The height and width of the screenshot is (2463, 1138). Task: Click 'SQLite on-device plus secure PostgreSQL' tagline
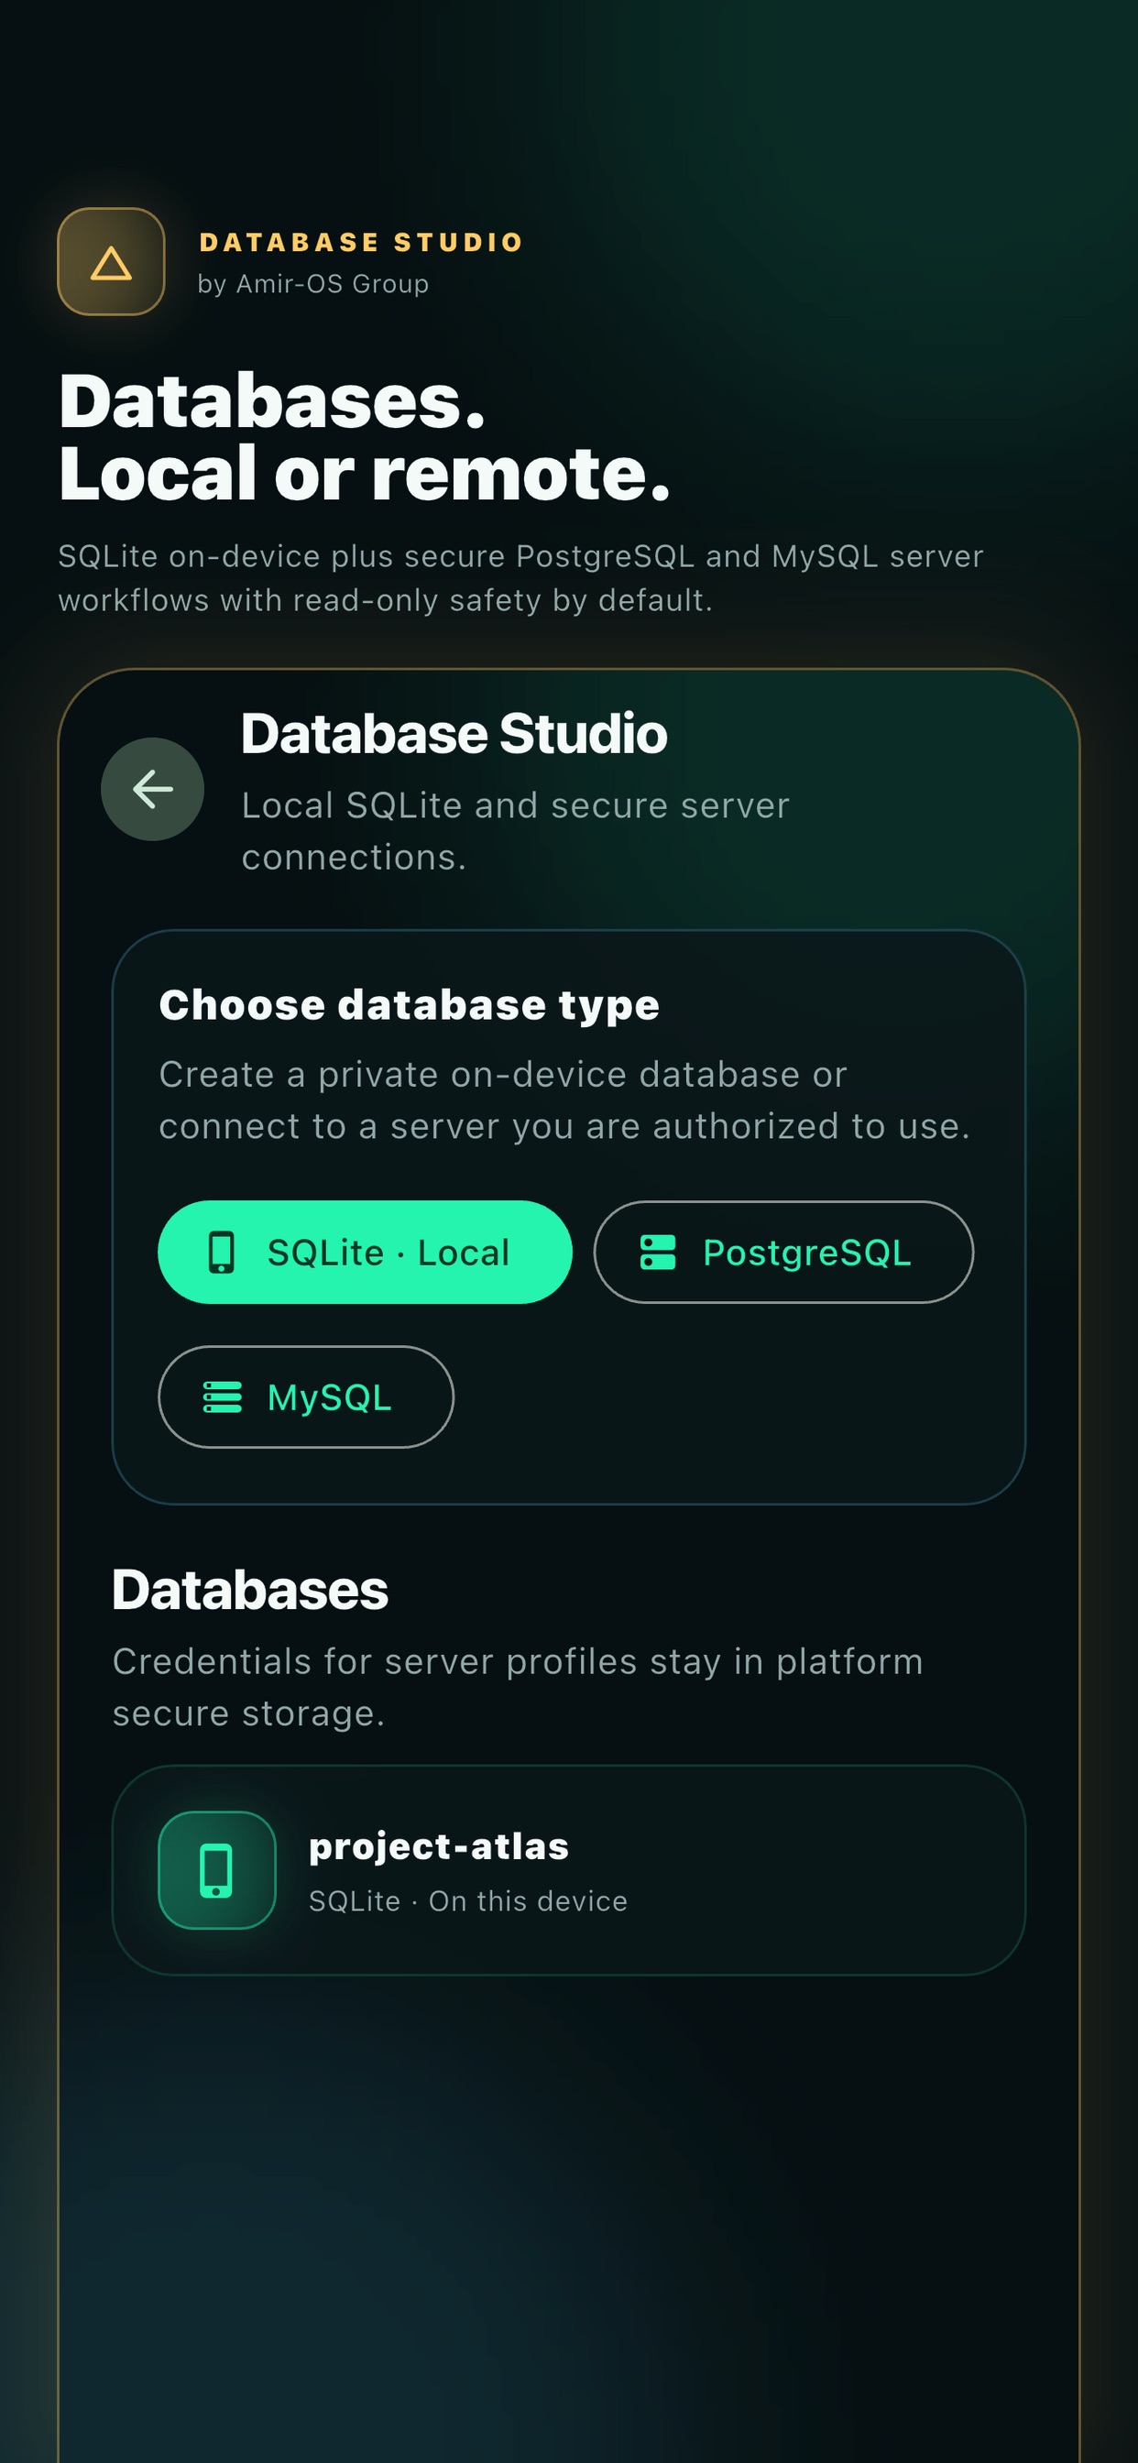click(x=520, y=577)
